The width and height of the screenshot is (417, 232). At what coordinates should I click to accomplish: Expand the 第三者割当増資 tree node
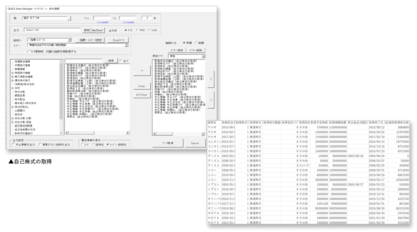pyautogui.click(x=13, y=77)
